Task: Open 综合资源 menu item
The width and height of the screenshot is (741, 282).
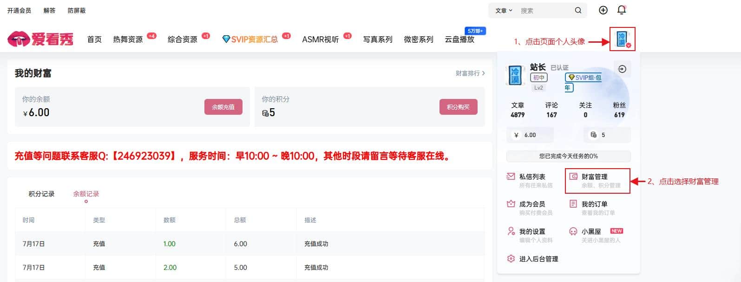Action: click(x=183, y=39)
